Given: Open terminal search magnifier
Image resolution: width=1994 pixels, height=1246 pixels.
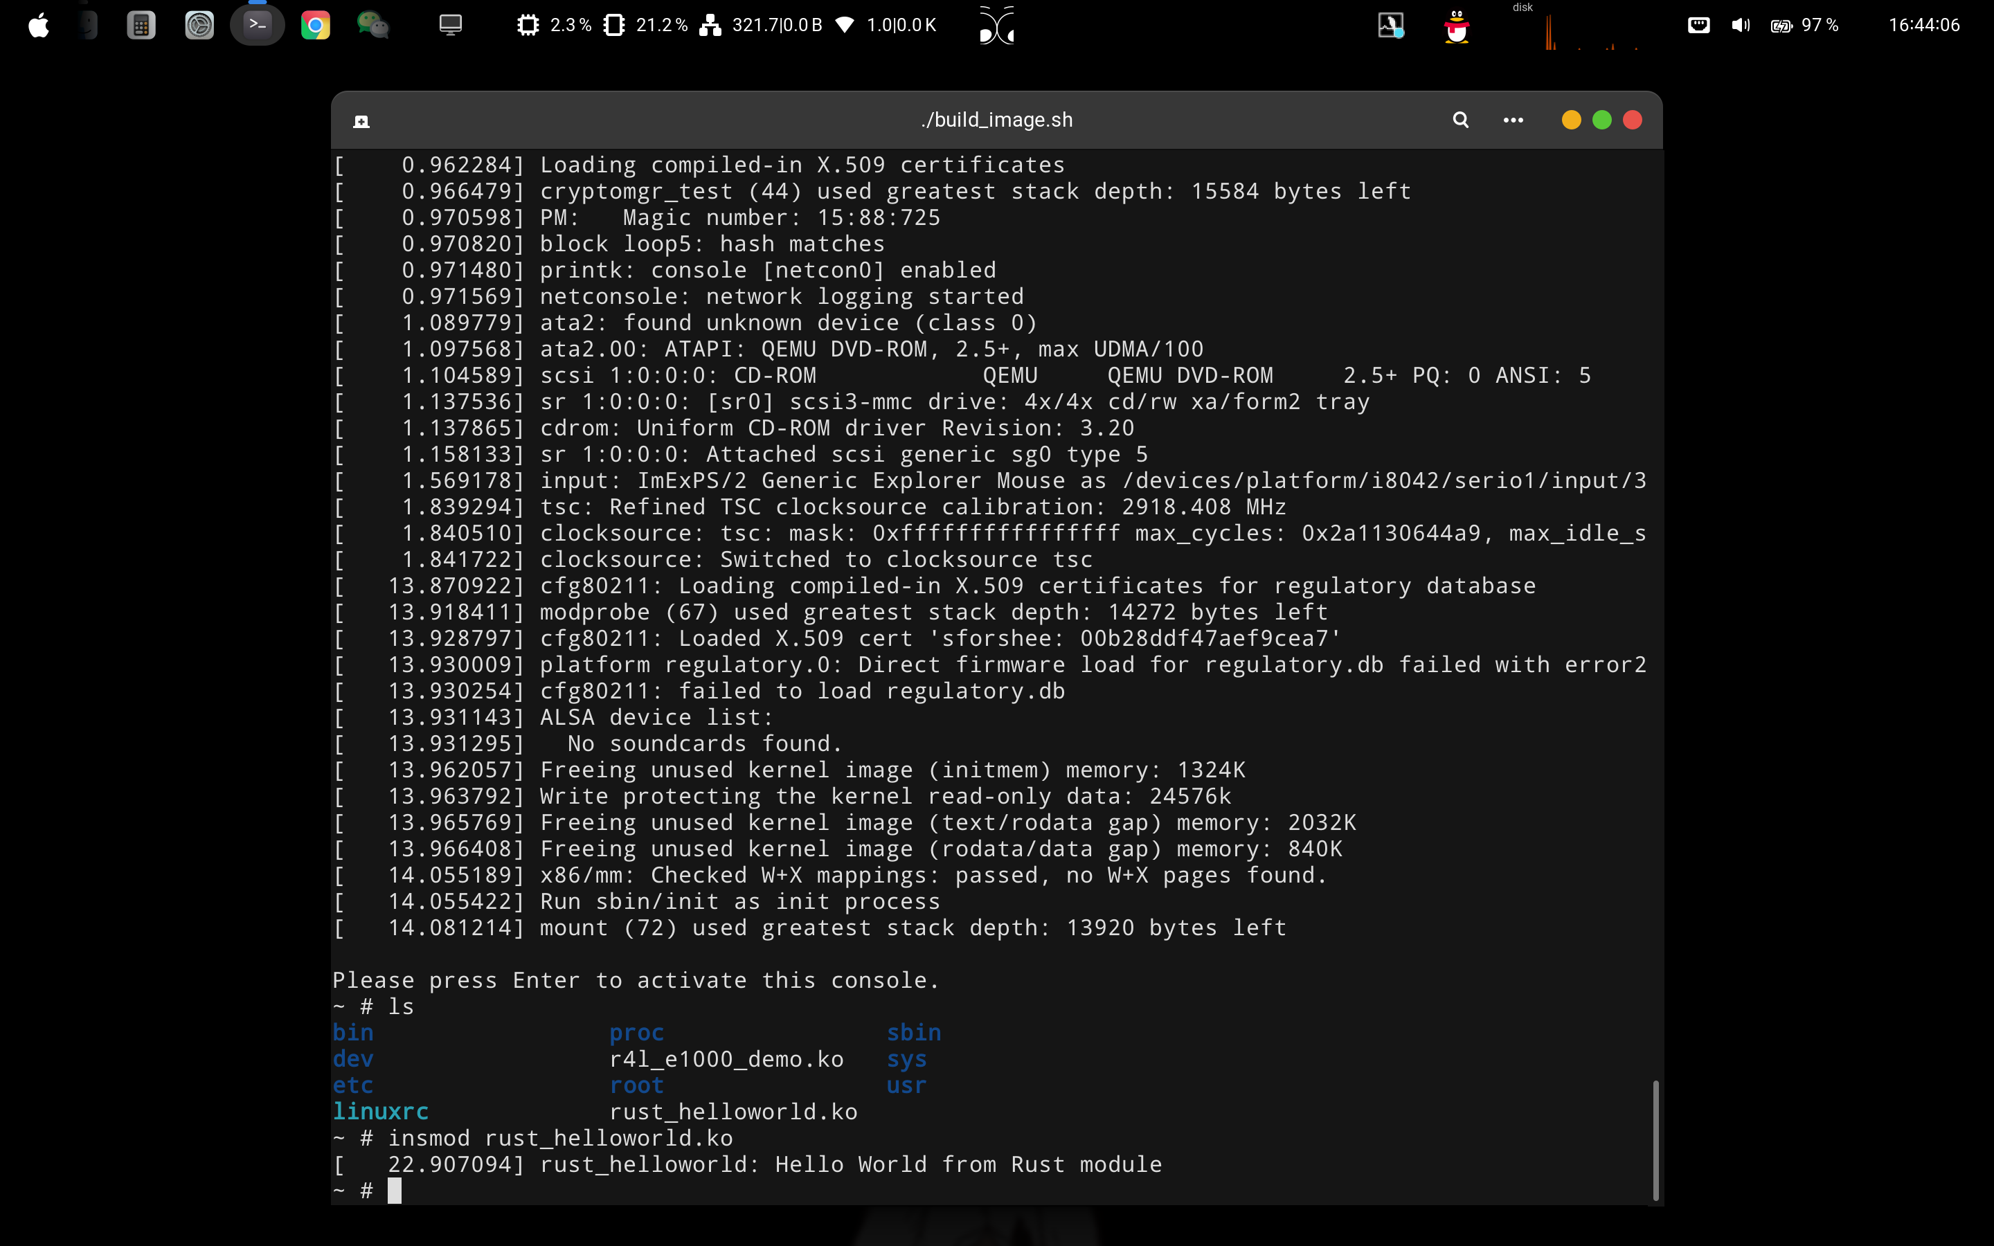Looking at the screenshot, I should point(1460,120).
